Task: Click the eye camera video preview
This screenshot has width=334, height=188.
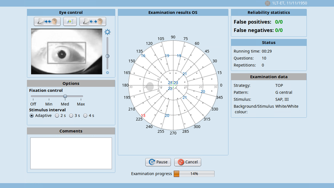Action: (67, 52)
